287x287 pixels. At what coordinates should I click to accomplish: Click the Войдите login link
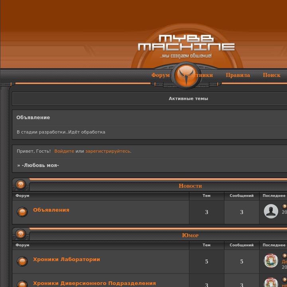64,151
